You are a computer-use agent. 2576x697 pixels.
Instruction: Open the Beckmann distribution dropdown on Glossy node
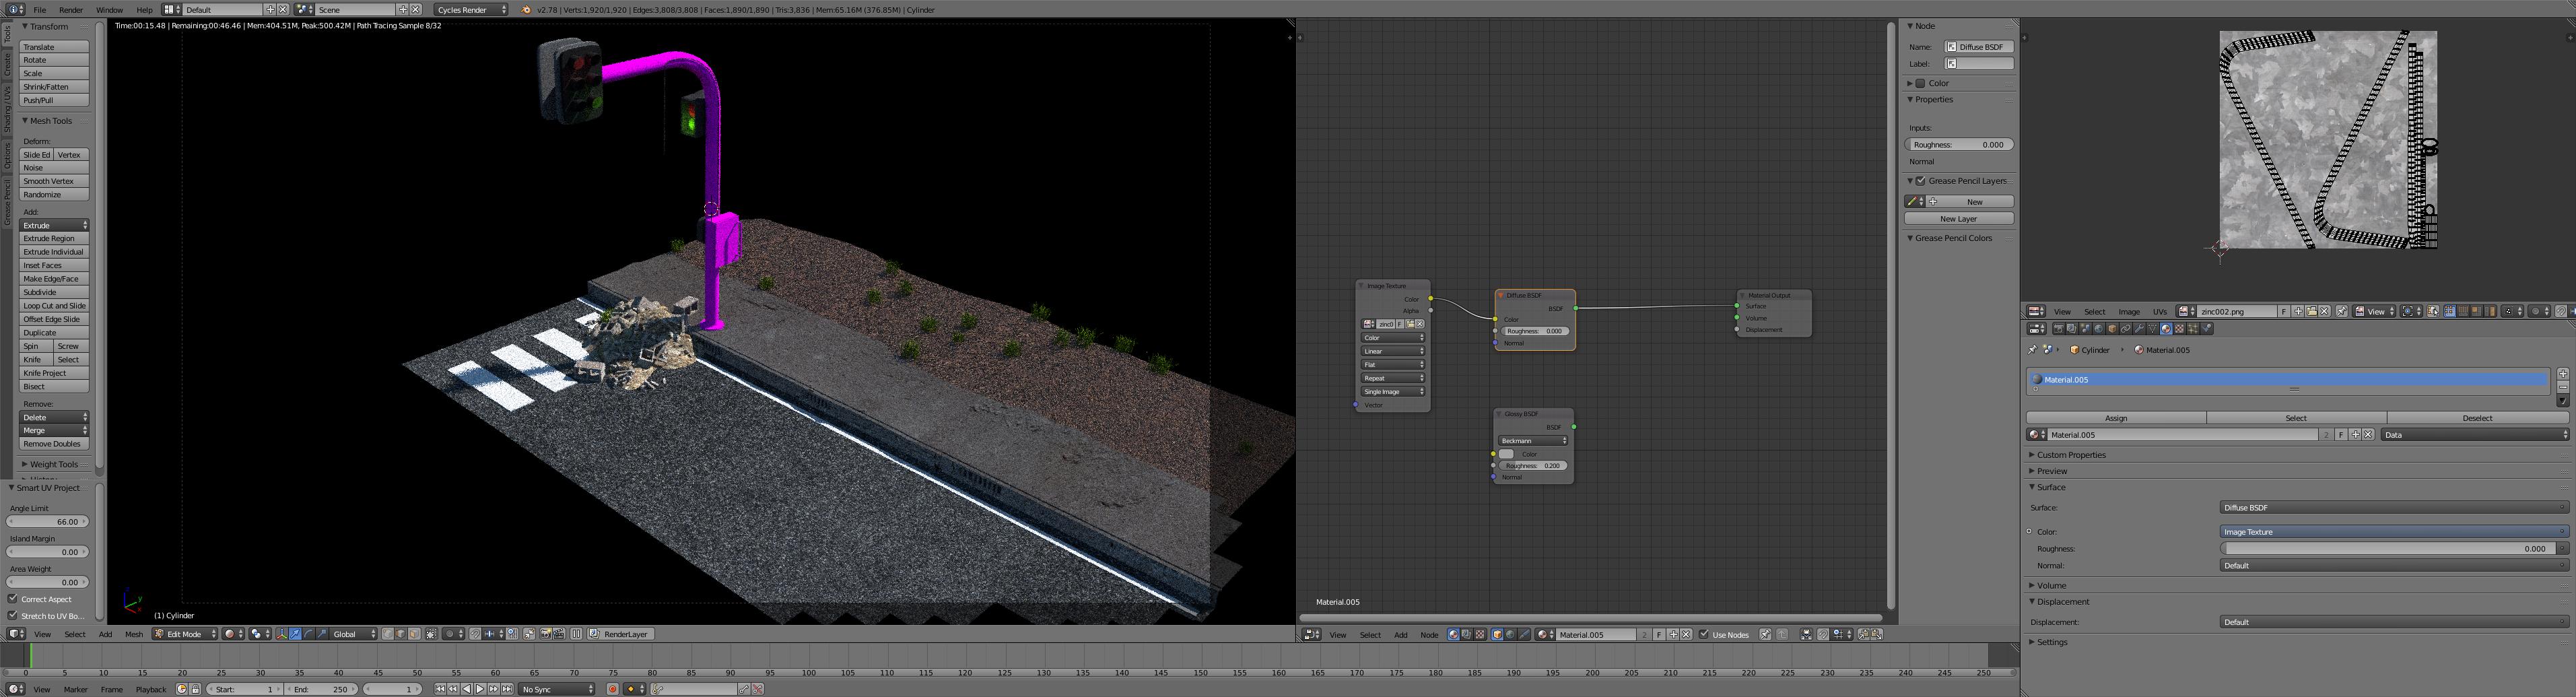[1533, 441]
